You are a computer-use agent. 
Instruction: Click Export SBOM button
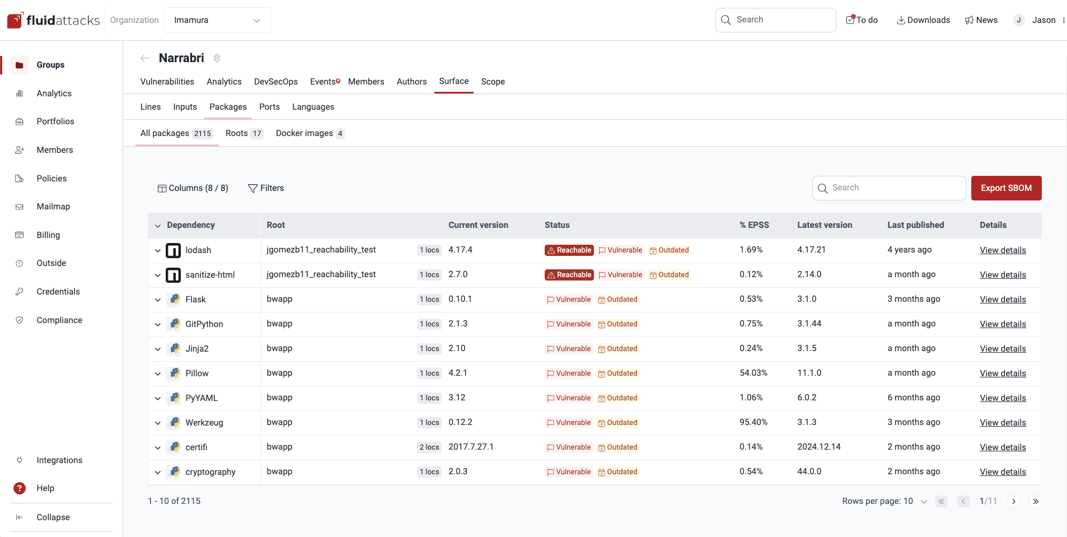click(1006, 188)
